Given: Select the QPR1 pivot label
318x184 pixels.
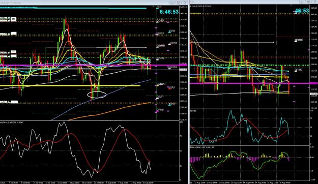Looking at the screenshot, I should pyautogui.click(x=160, y=33).
